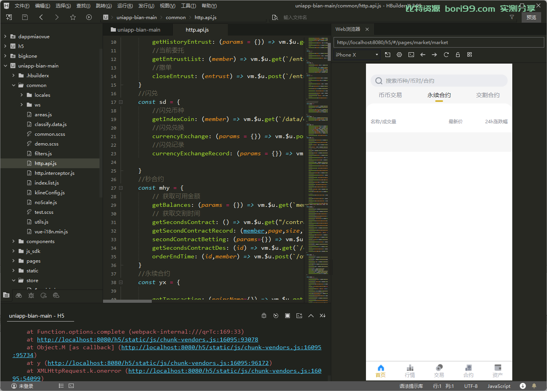Viewport: 547px width, 391px height.
Task: Show the QR code icon in browser toolbar
Action: tap(469, 55)
